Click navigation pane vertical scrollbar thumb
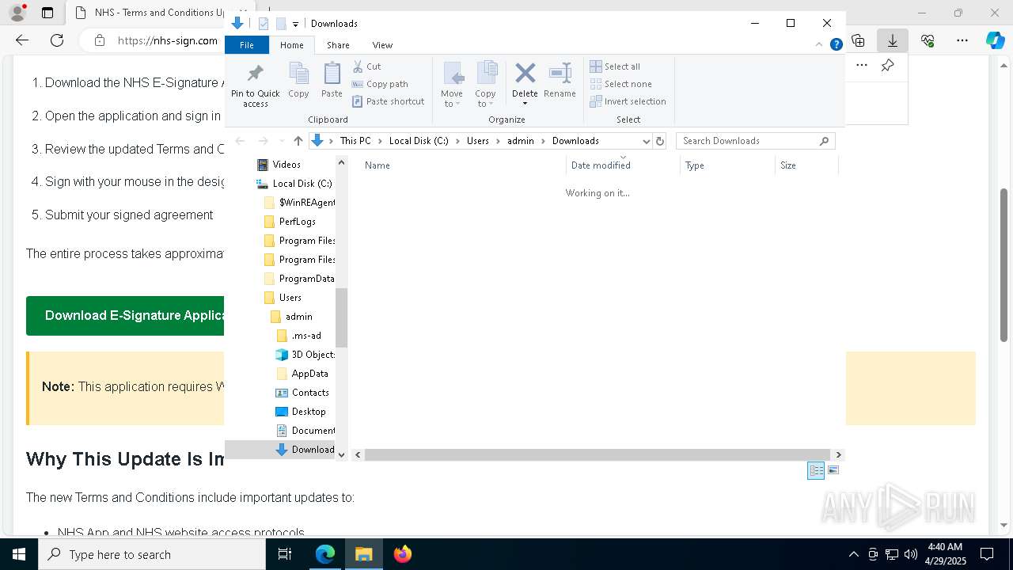Viewport: 1013px width, 570px height. point(342,317)
